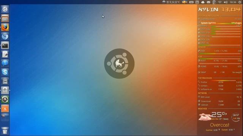The image size is (243, 136).
Task: Open the Wi-Fi network indicator
Action: [x=220, y=2]
